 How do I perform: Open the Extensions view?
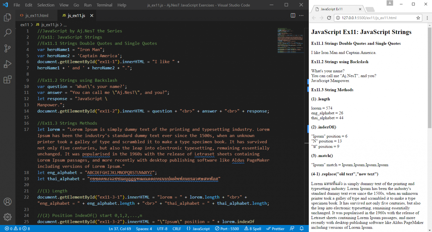pos(8,79)
